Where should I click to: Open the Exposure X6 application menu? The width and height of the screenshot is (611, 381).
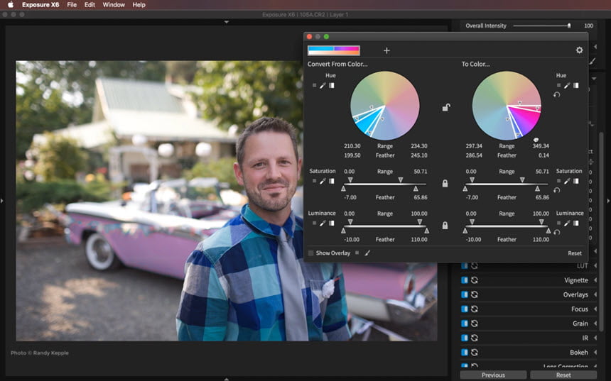point(40,5)
